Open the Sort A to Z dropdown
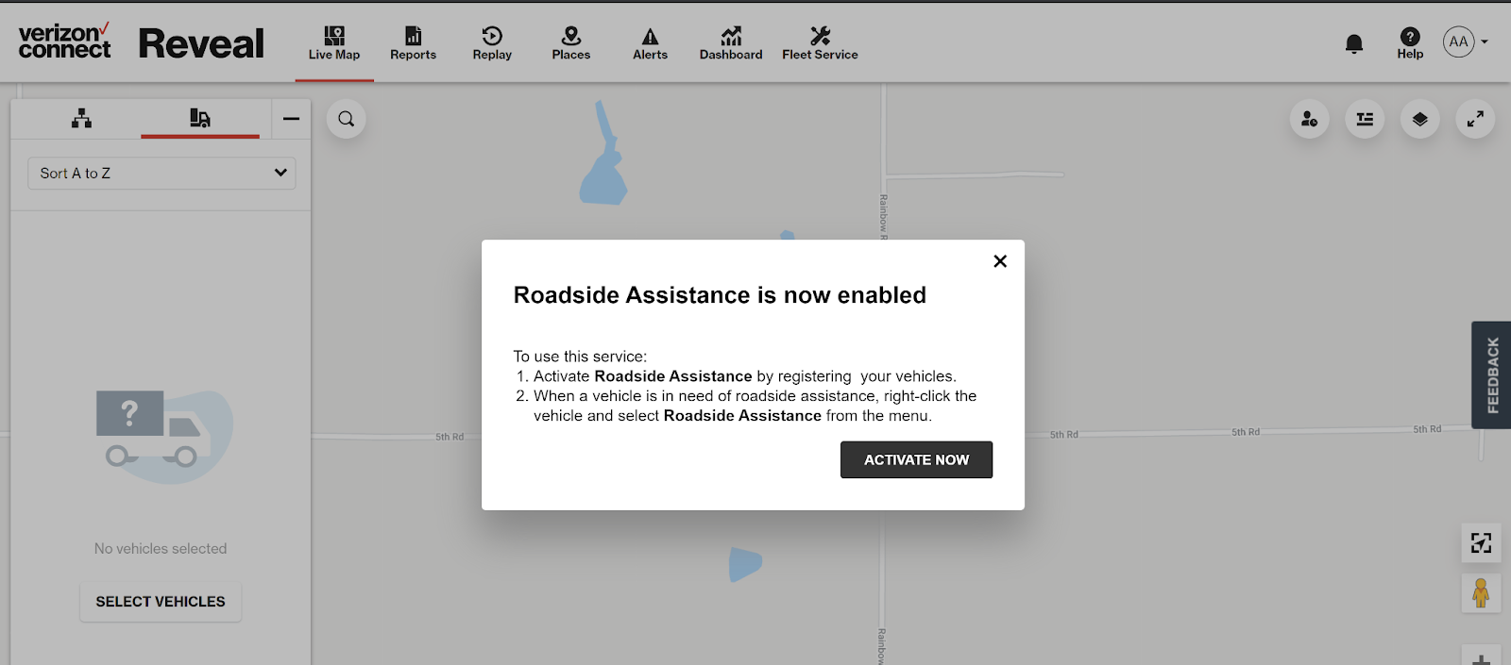The width and height of the screenshot is (1511, 665). point(161,174)
